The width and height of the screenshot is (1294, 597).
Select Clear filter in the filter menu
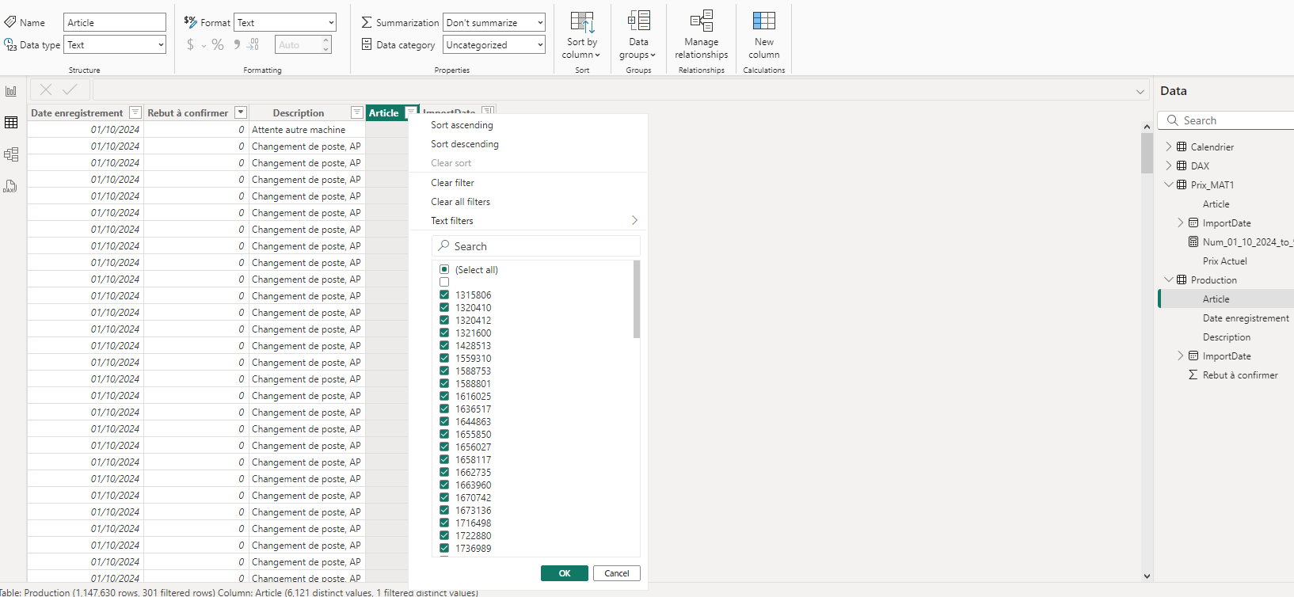452,183
